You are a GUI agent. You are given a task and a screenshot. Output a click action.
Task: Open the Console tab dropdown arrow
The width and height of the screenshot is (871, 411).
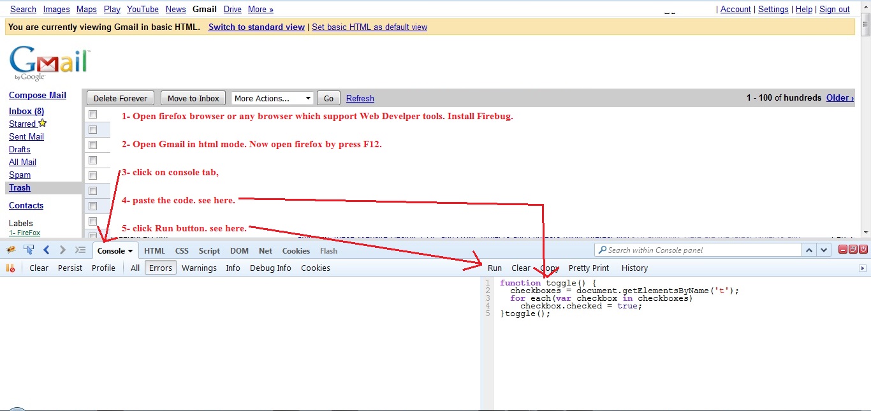pyautogui.click(x=131, y=251)
